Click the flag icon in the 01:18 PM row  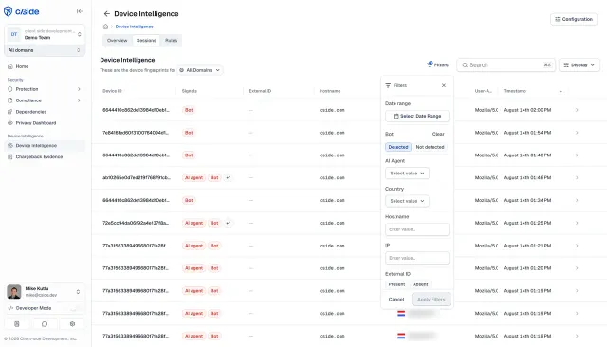coord(401,337)
